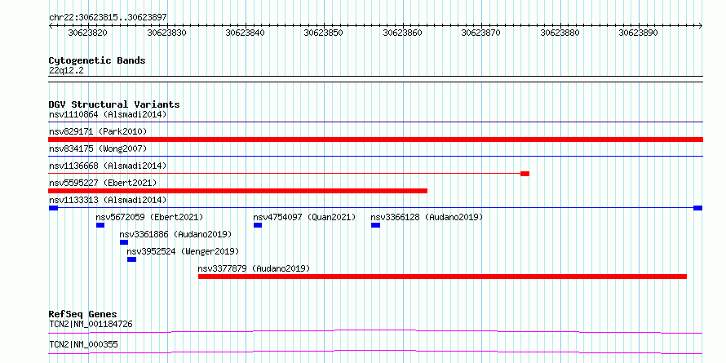The width and height of the screenshot is (726, 363).
Task: Click the long red nsv3377879 bar
Action: 443,277
